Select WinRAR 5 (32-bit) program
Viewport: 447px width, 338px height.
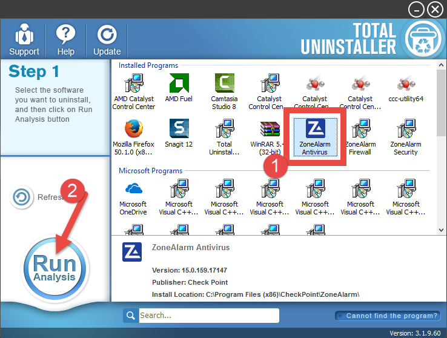270,138
